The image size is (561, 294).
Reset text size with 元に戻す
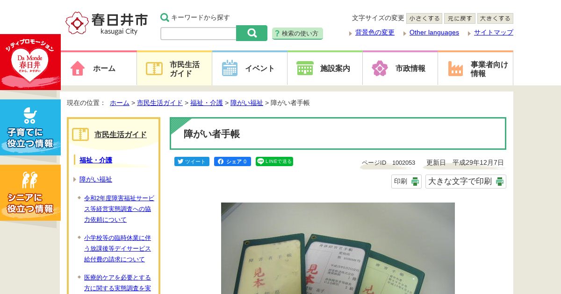pyautogui.click(x=460, y=19)
